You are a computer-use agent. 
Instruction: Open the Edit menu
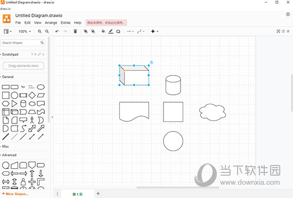(x=27, y=22)
